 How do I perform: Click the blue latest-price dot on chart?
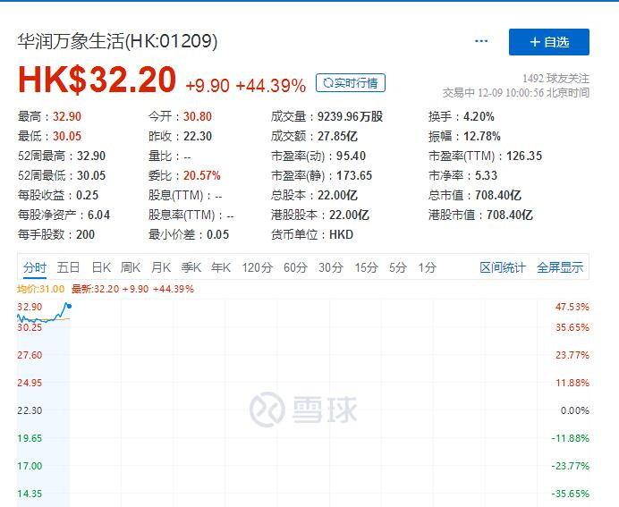70,306
